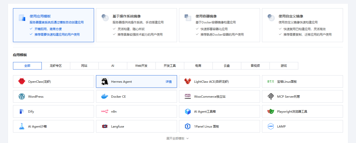
Task: Click the Docker CE whale icon
Action: point(105,96)
